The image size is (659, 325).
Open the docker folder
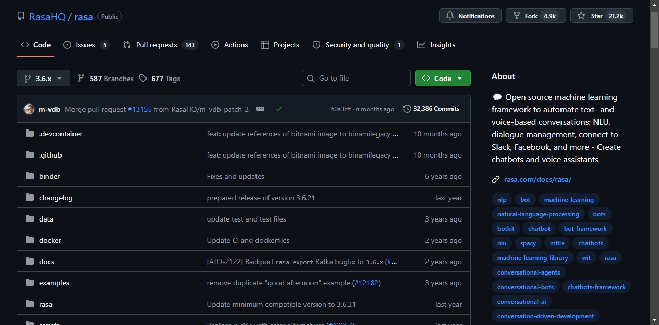[50, 240]
